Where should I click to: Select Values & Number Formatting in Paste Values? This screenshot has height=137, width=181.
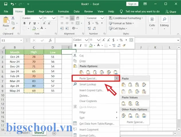point(130,104)
